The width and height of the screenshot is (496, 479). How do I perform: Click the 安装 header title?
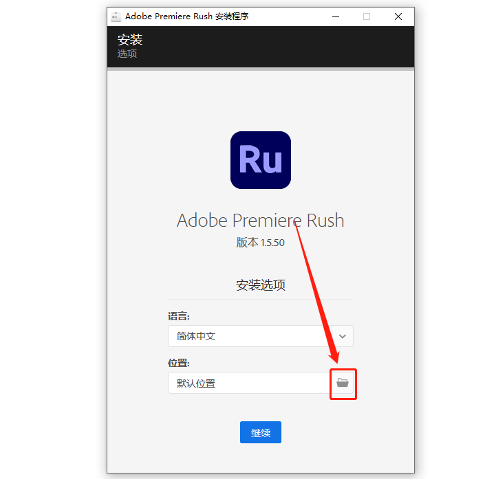click(130, 40)
